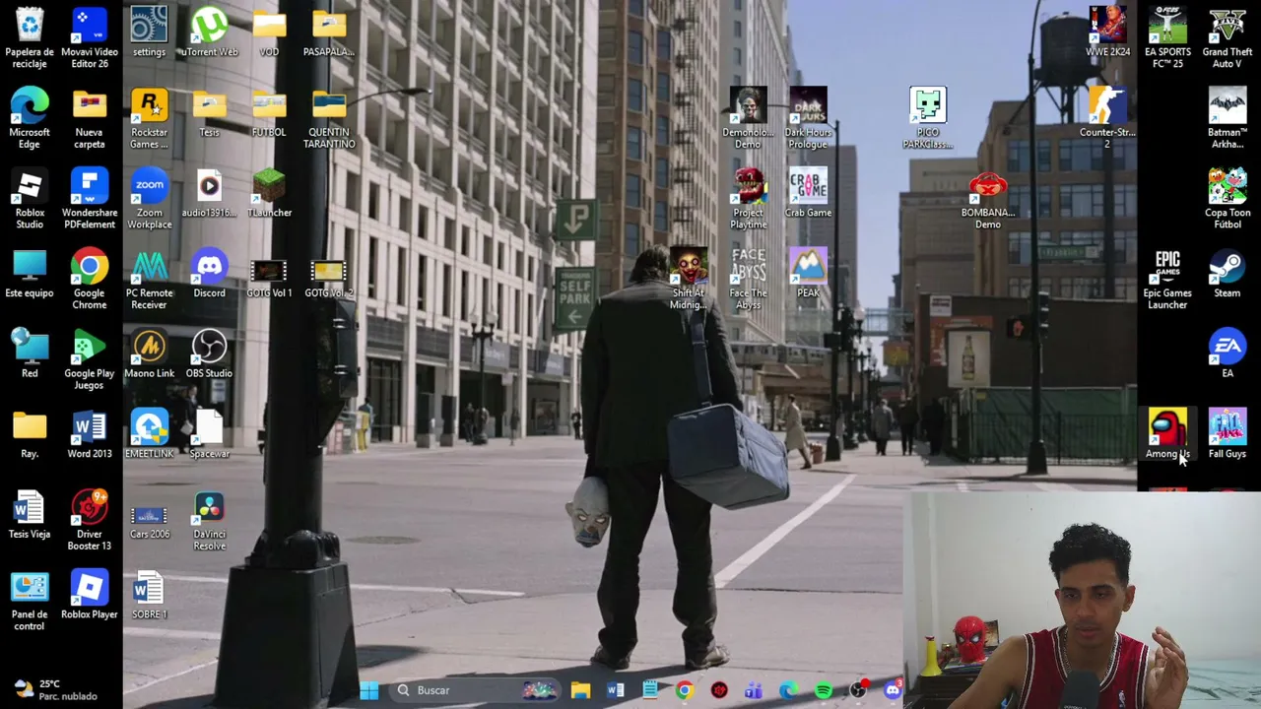This screenshot has height=709, width=1261.
Task: Select the EA SPORTS FC 25 icon
Action: (1167, 37)
